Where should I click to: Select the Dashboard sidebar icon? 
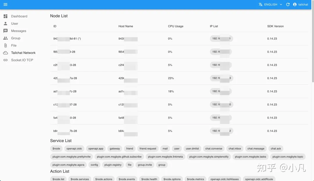5,16
